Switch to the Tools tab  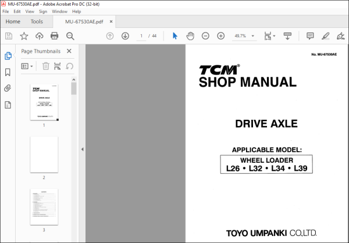tap(37, 22)
